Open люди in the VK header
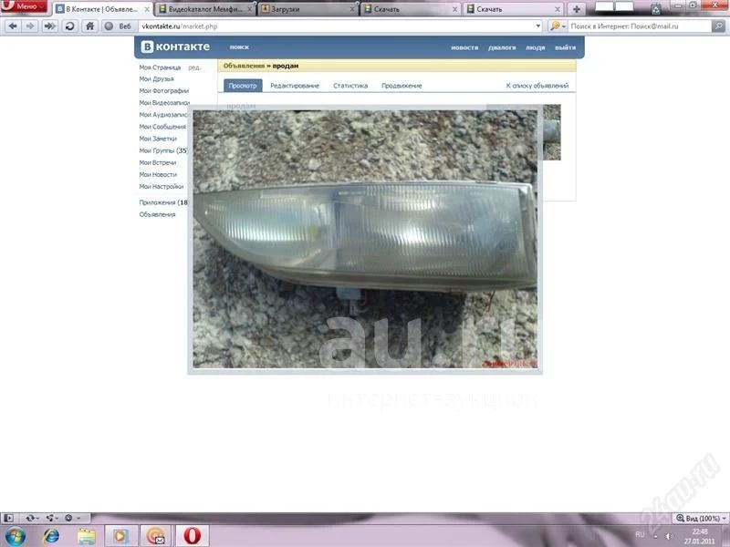 click(x=536, y=47)
